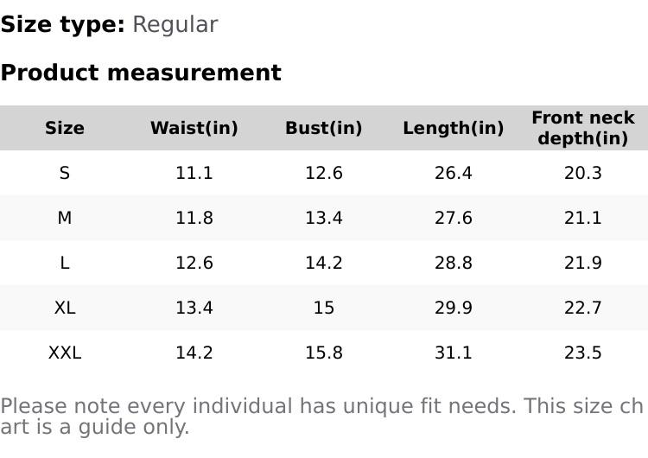The image size is (648, 458).
Task: Click the Waist(in) column header
Action: 194,128
